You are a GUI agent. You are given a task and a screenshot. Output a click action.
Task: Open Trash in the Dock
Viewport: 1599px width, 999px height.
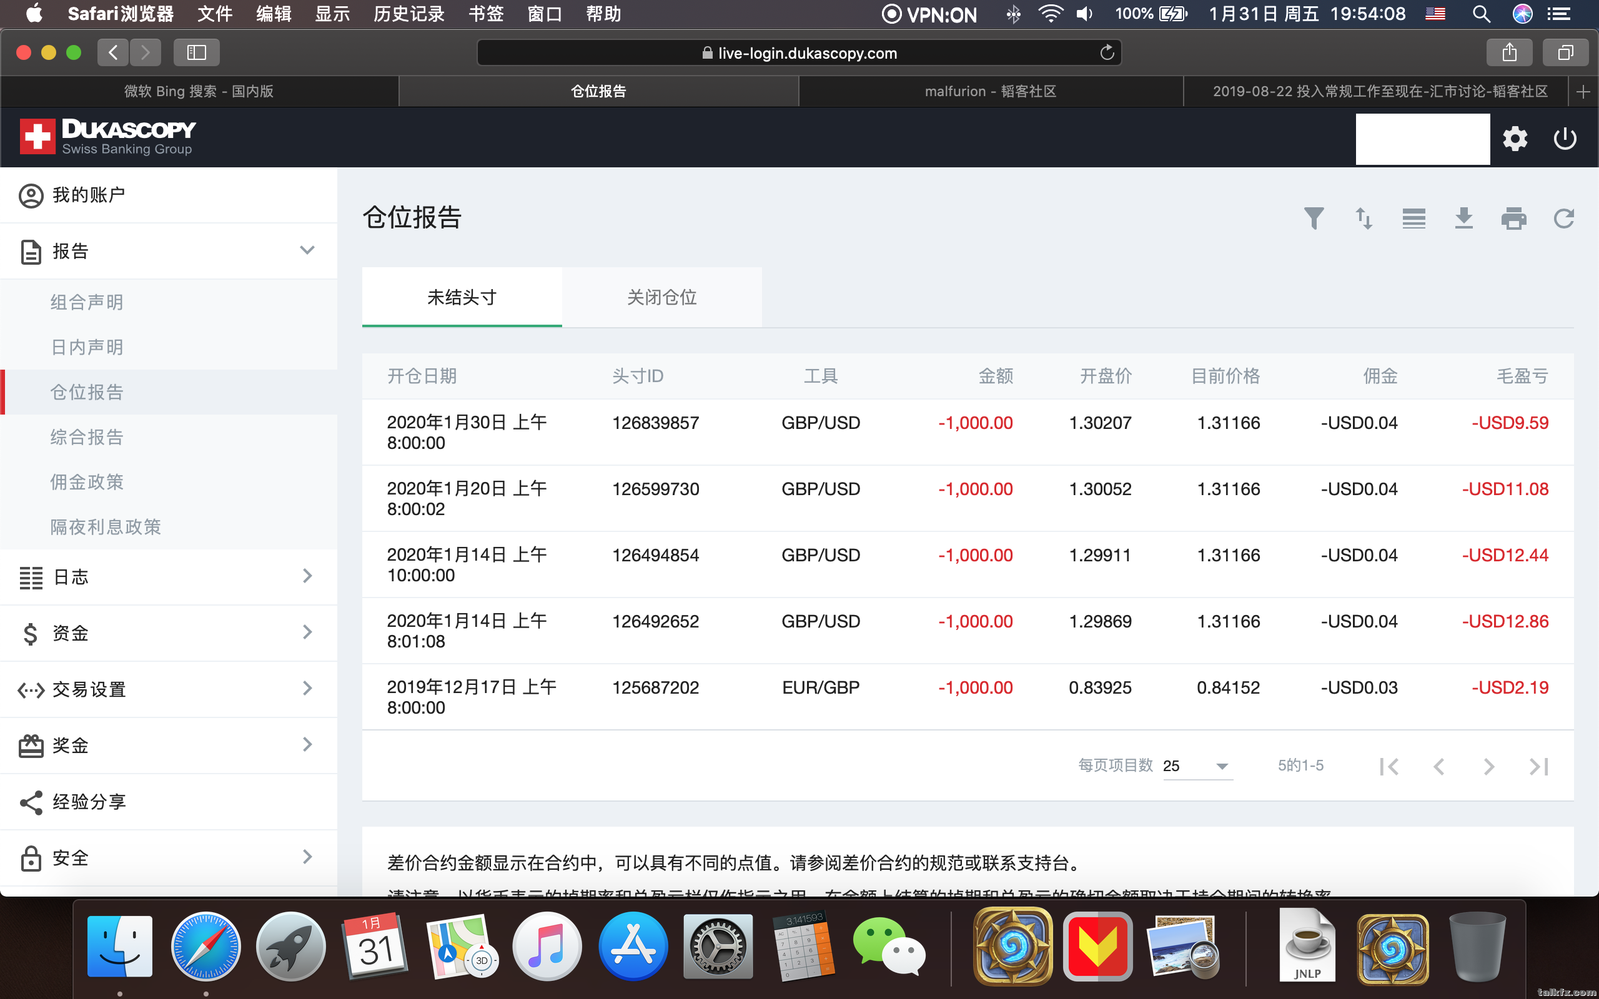click(1477, 947)
